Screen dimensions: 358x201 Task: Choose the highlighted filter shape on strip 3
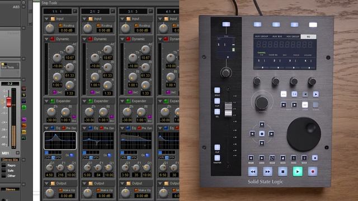tap(129, 157)
